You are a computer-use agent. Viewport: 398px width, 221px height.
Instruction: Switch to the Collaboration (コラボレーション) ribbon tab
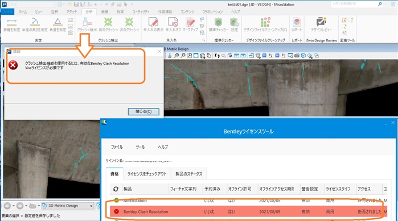pyautogui.click(x=212, y=11)
